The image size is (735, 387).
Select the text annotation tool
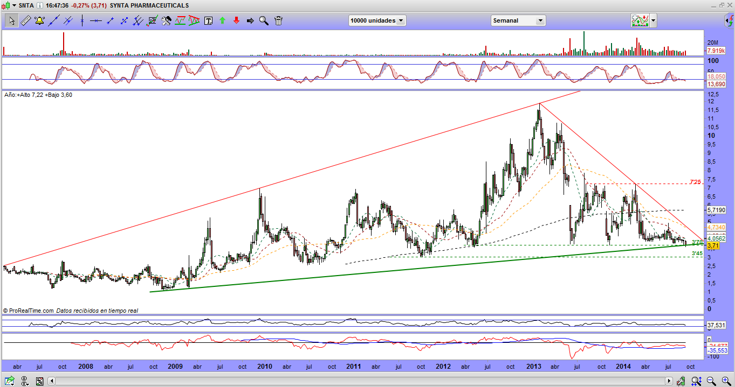pyautogui.click(x=208, y=20)
